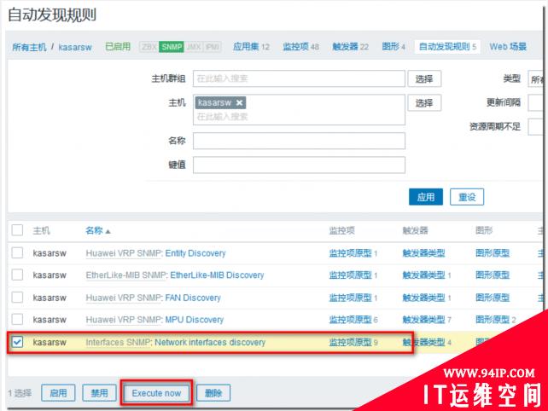The width and height of the screenshot is (548, 411).
Task: Focus the 名称 input field
Action: tap(299, 141)
